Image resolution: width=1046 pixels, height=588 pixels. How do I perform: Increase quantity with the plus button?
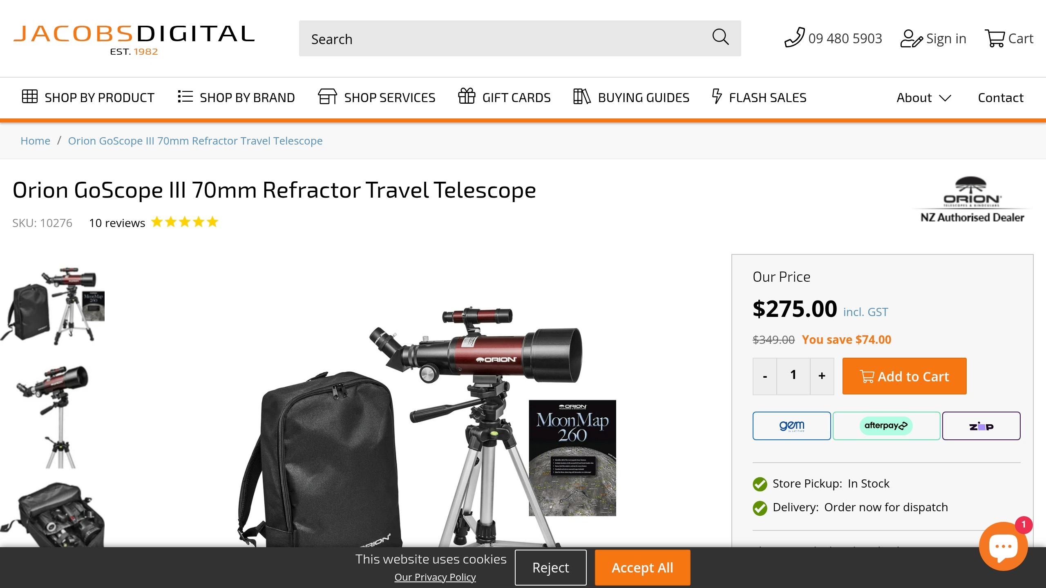click(822, 376)
